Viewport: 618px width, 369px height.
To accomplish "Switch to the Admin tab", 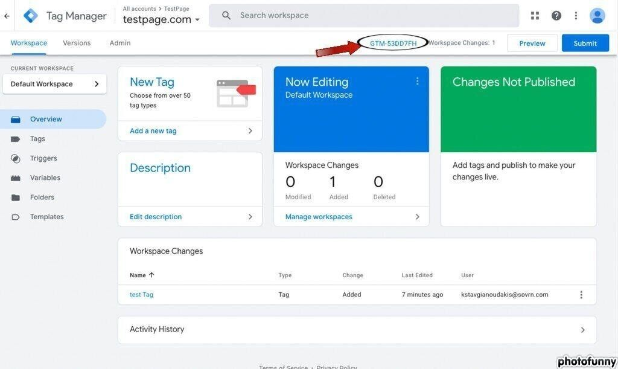I will click(x=120, y=43).
